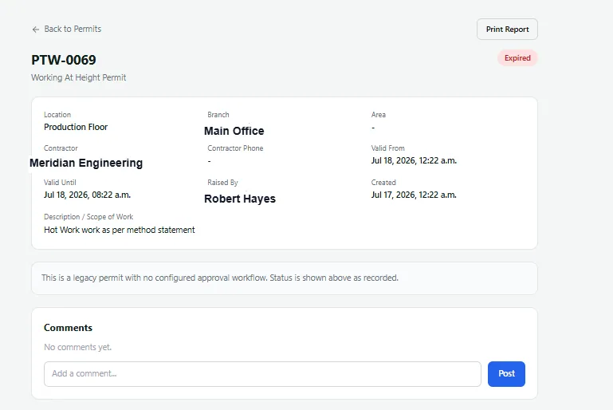Click the Created date Jul 17, 2026, 12:22 a.m.

pos(414,195)
